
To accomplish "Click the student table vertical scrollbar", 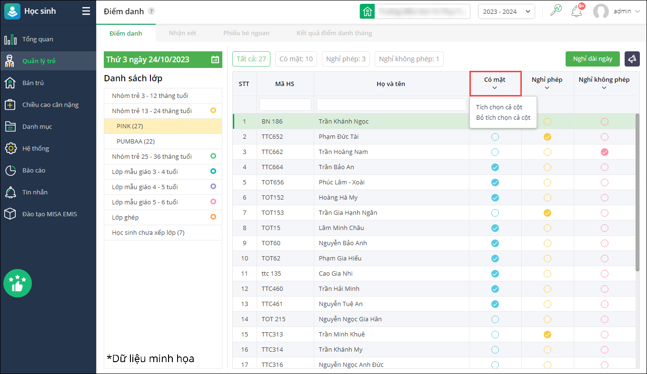I will (x=637, y=190).
